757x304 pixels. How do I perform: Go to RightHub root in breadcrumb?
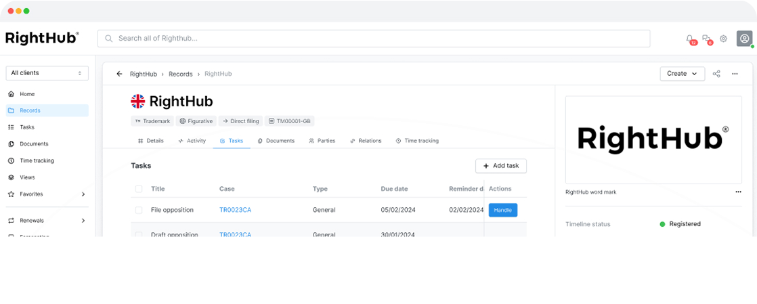pyautogui.click(x=144, y=74)
